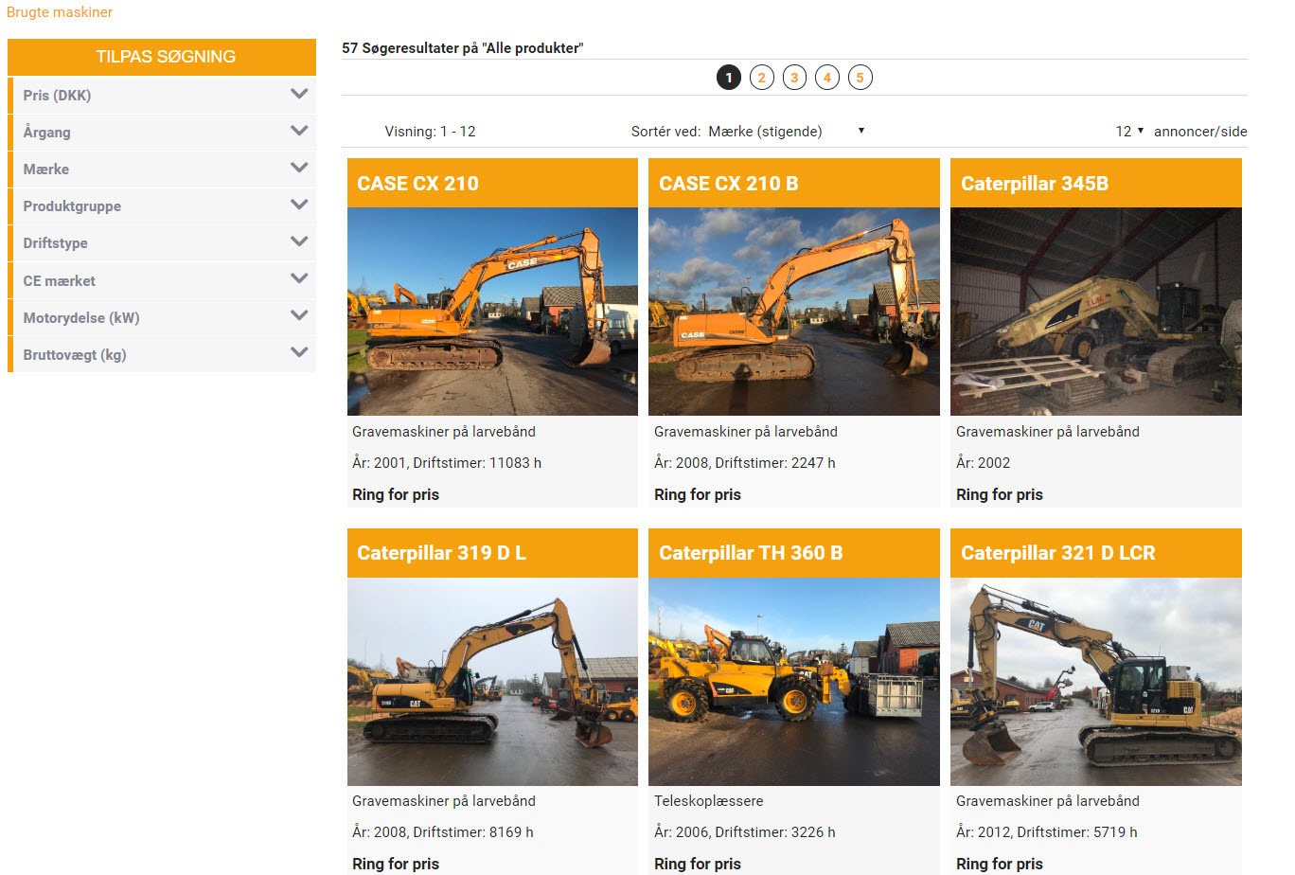This screenshot has width=1295, height=875.
Task: Open the Caterpillar 321 D LCR title link
Action: (x=1058, y=553)
